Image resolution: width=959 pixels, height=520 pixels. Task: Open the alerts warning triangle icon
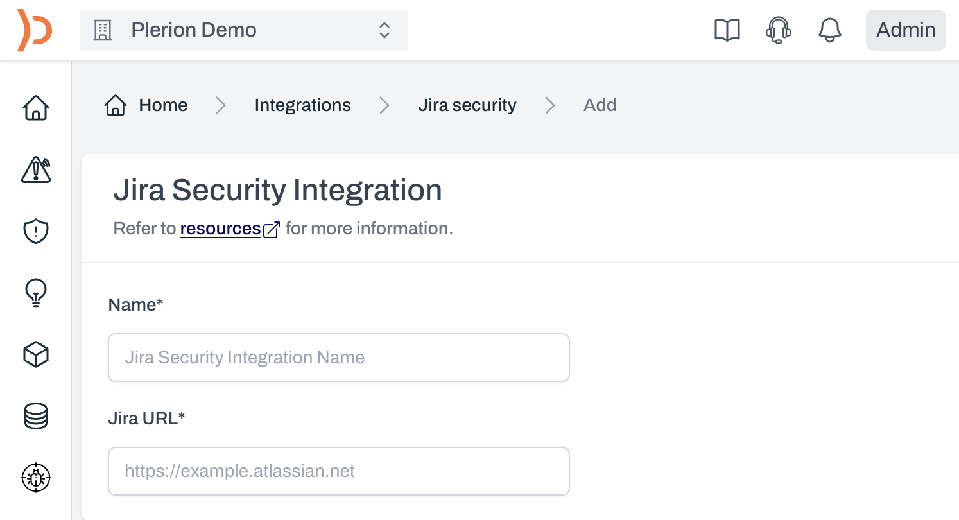pos(36,170)
